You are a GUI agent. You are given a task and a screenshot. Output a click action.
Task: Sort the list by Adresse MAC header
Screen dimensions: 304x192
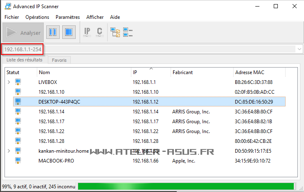[250, 72]
